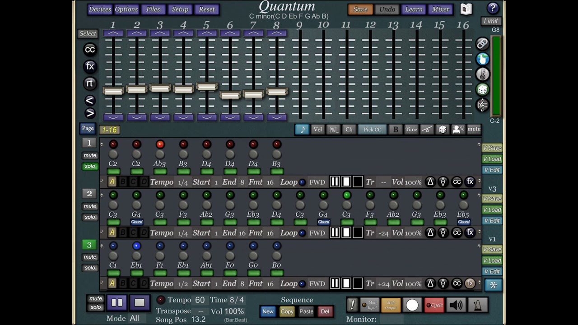This screenshot has height=325, width=578.
Task: Raise fader 1 with its up arrow
Action: [x=113, y=33]
